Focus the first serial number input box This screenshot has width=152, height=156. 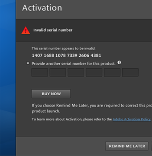pyautogui.click(x=40, y=72)
